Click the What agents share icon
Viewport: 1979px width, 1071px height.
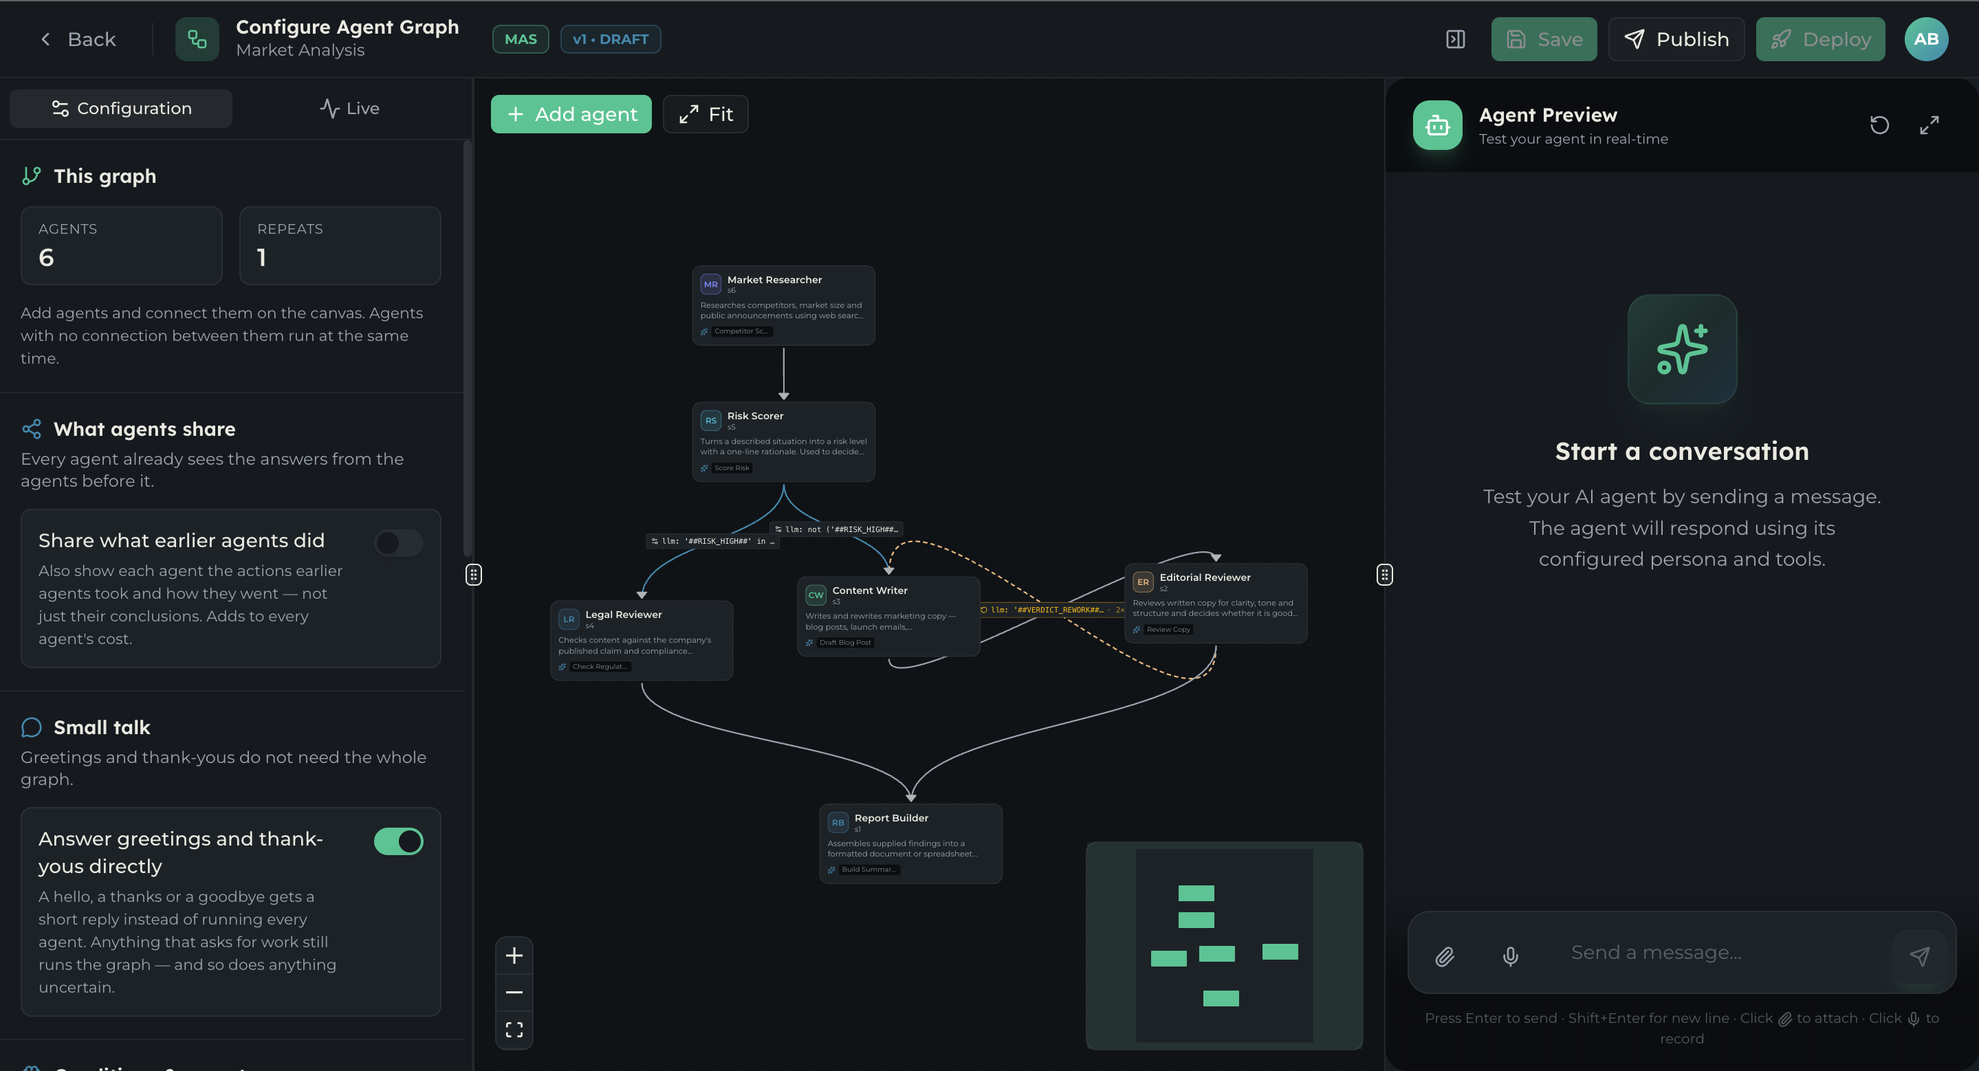(x=32, y=429)
